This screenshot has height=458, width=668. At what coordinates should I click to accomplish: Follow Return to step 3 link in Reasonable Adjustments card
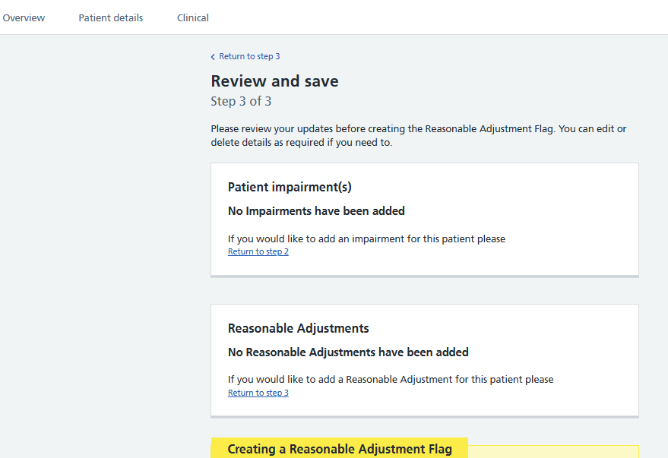[258, 393]
